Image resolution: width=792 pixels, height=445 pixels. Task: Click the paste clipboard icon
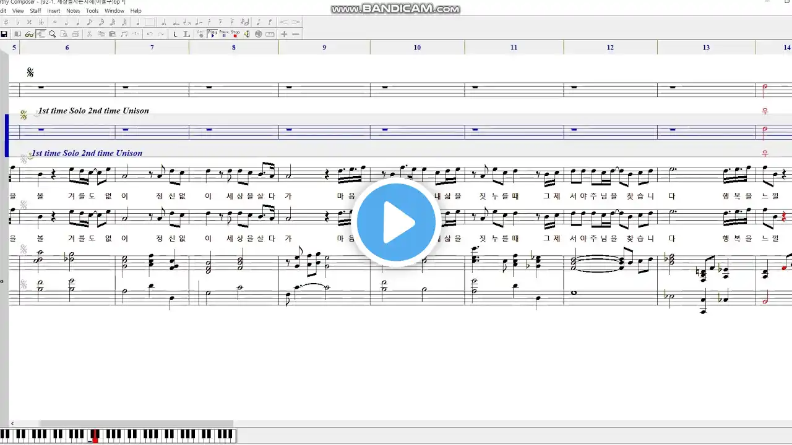(113, 34)
